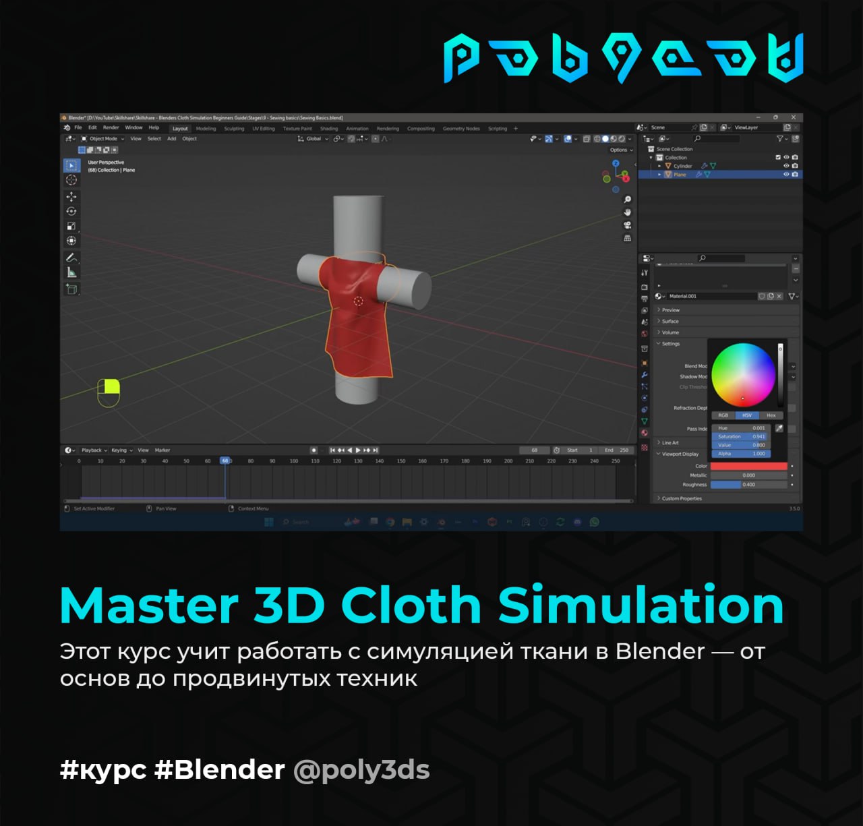863x826 pixels.
Task: Open the viewport Options dropdown
Action: tap(621, 150)
